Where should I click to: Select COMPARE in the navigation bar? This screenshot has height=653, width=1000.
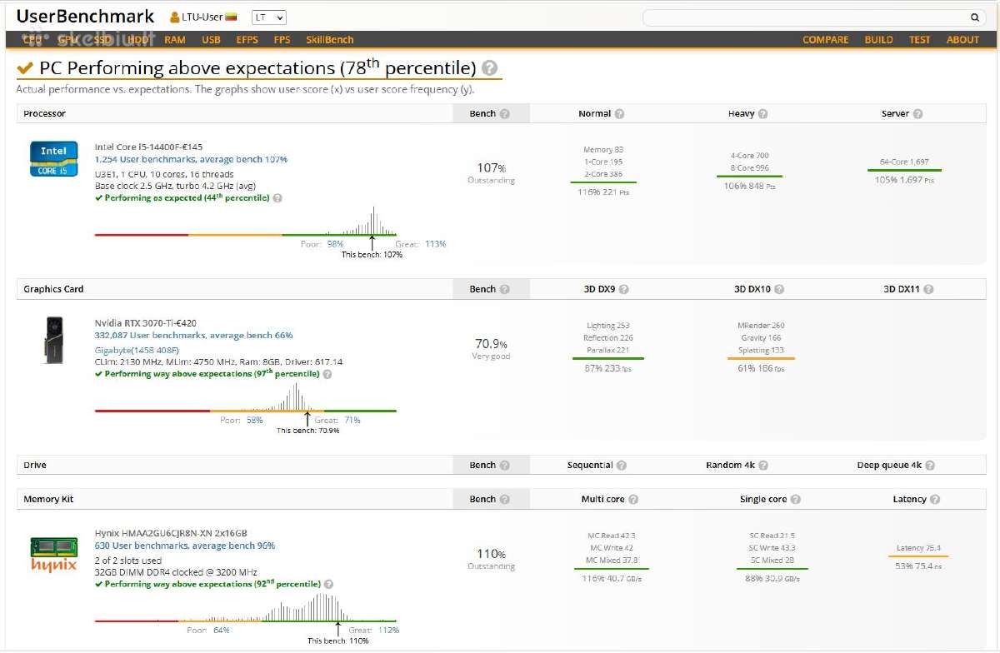click(x=826, y=40)
